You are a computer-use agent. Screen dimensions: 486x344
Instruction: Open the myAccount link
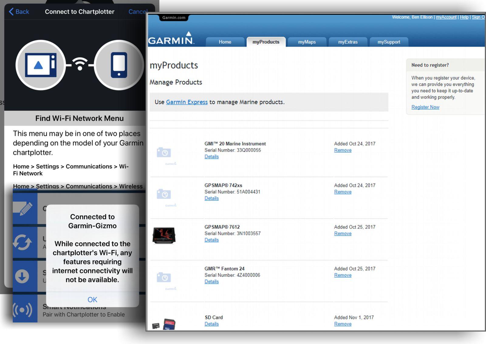tap(446, 17)
